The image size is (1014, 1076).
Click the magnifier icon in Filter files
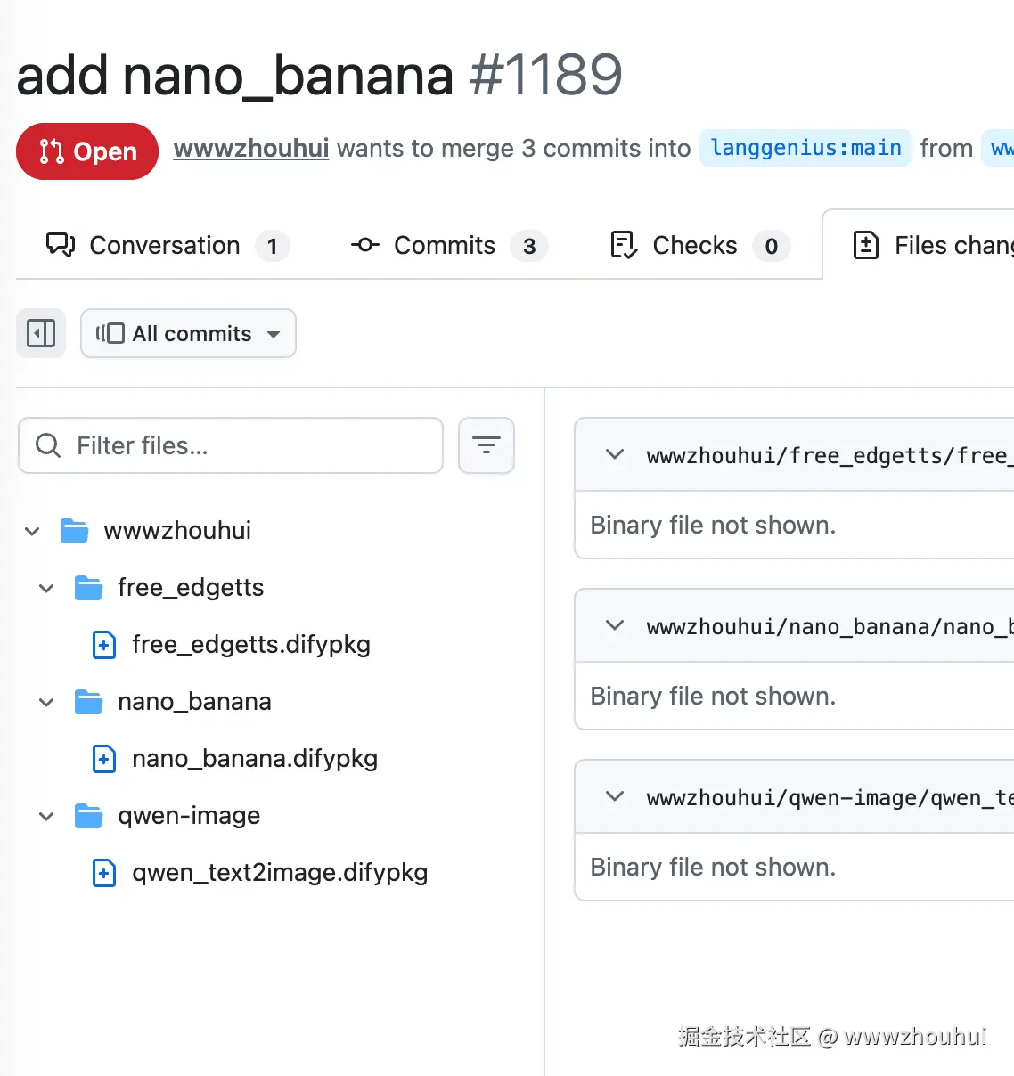coord(48,445)
